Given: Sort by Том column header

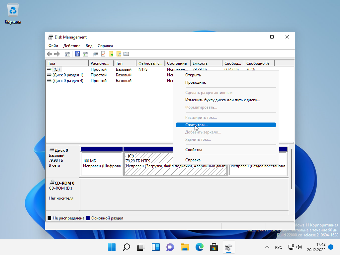Looking at the screenshot, I should pos(67,63).
